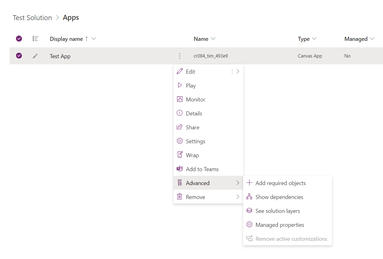Choose Details in the context menu
The height and width of the screenshot is (259, 383).
[x=208, y=113]
